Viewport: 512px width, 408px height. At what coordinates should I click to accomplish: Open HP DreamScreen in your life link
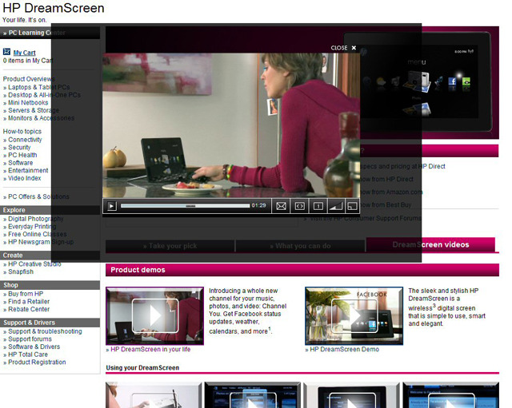pyautogui.click(x=150, y=349)
